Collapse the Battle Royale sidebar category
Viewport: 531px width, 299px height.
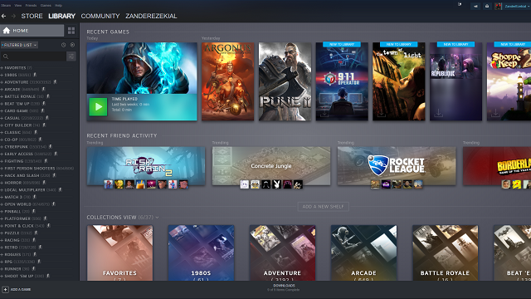2,96
